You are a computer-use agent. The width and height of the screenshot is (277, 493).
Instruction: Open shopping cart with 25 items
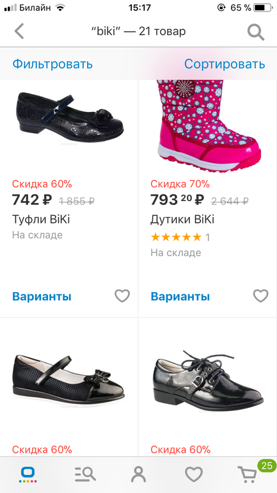coord(248,475)
